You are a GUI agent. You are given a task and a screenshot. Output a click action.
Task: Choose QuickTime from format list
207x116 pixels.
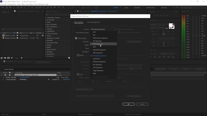(x=103, y=59)
